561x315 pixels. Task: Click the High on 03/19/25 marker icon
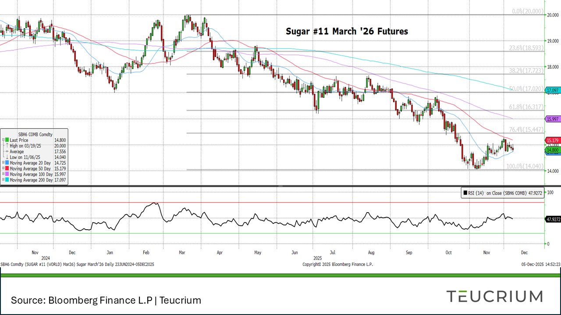coord(7,146)
